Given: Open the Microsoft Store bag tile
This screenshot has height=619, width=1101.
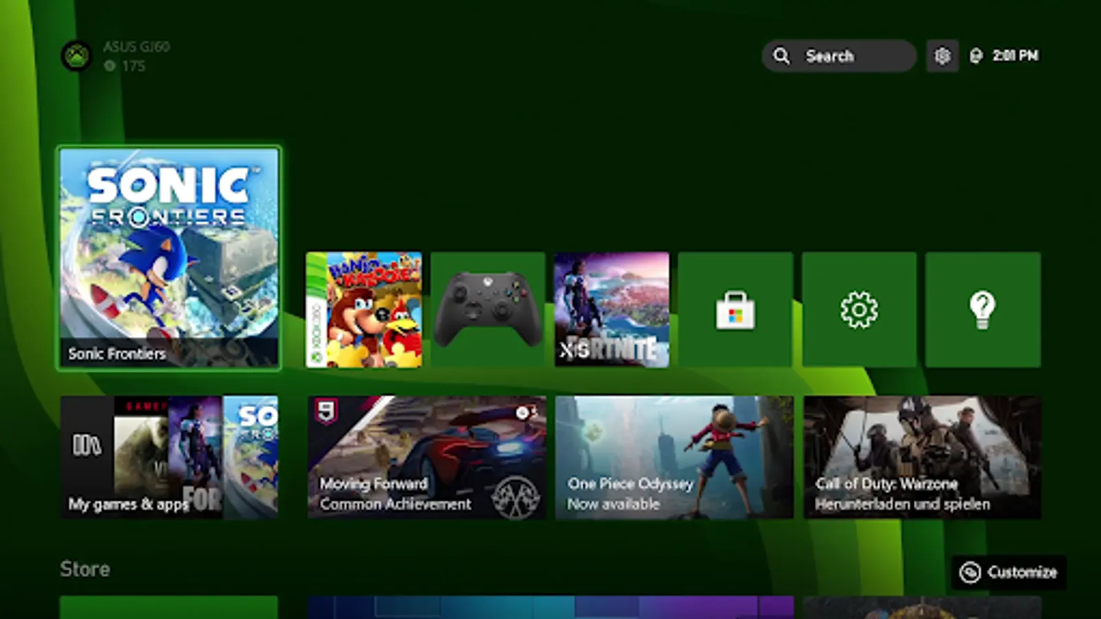Looking at the screenshot, I should click(x=736, y=309).
